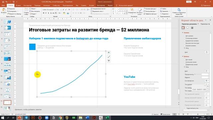Click the Поделиться (Share) button
This screenshot has height=120, width=213.
coord(206,5)
